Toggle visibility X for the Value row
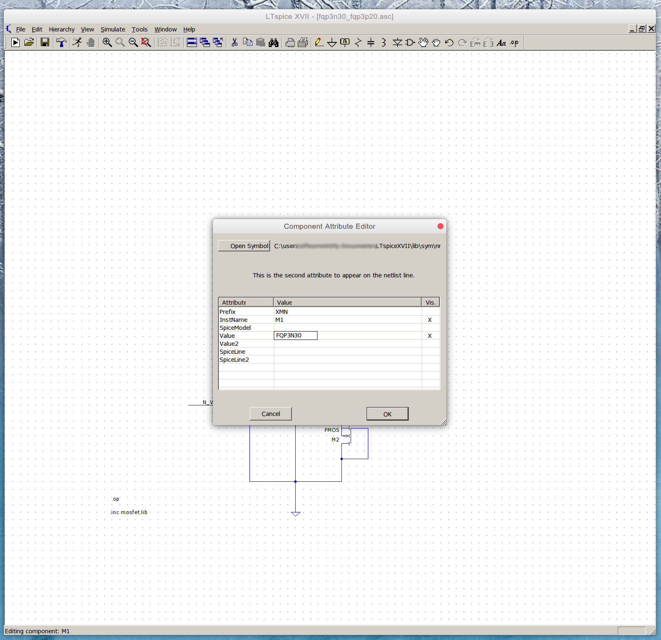 tap(430, 336)
